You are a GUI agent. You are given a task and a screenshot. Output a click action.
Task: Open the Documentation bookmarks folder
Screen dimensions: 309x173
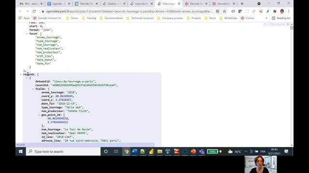click(x=111, y=18)
